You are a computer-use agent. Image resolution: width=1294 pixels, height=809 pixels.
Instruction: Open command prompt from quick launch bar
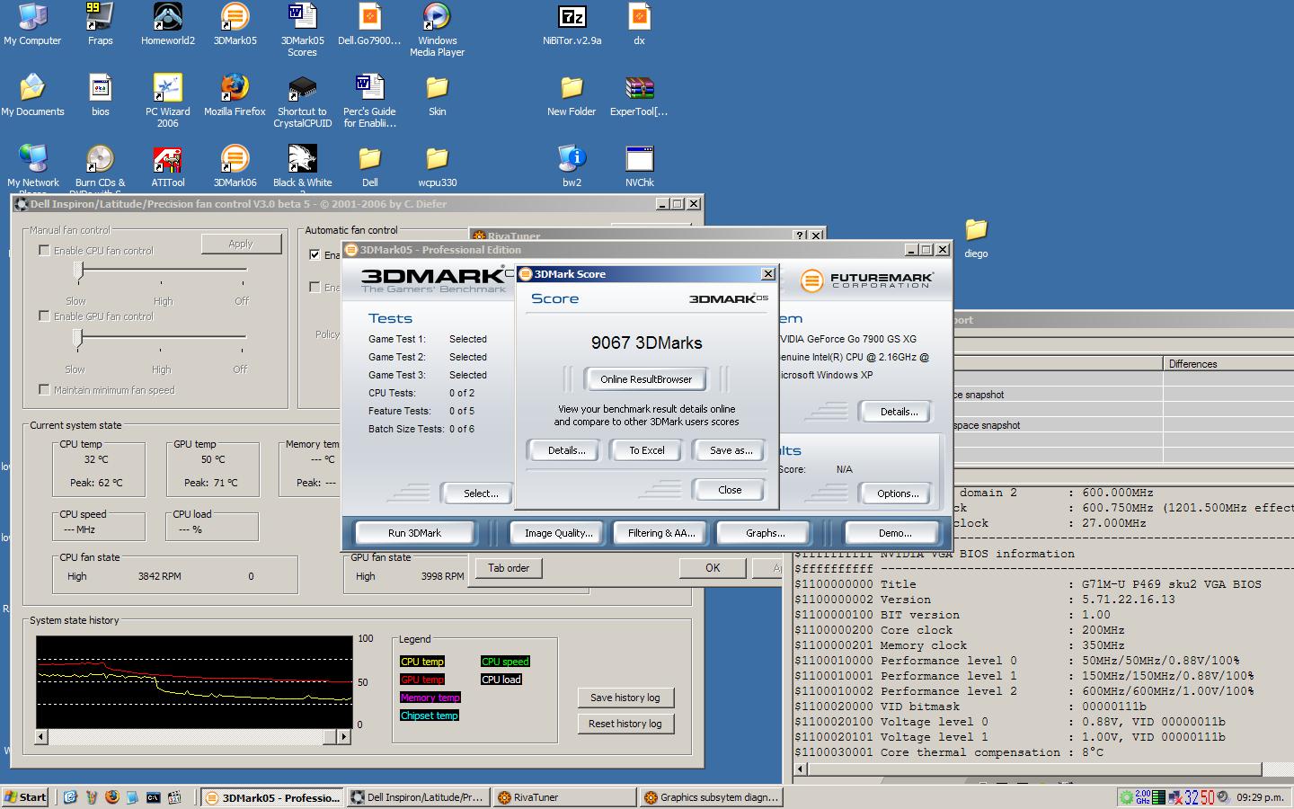pyautogui.click(x=154, y=797)
